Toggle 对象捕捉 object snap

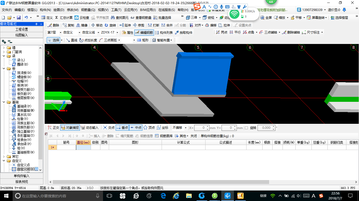[x=70, y=128]
